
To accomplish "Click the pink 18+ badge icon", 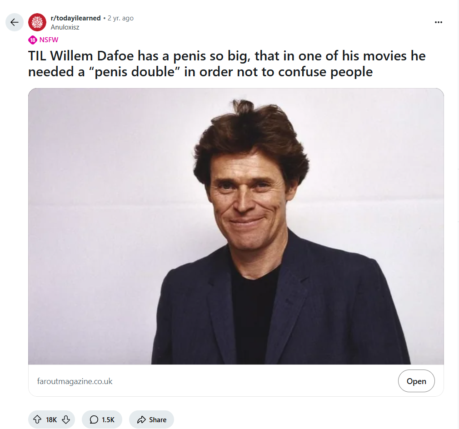I will 32,40.
